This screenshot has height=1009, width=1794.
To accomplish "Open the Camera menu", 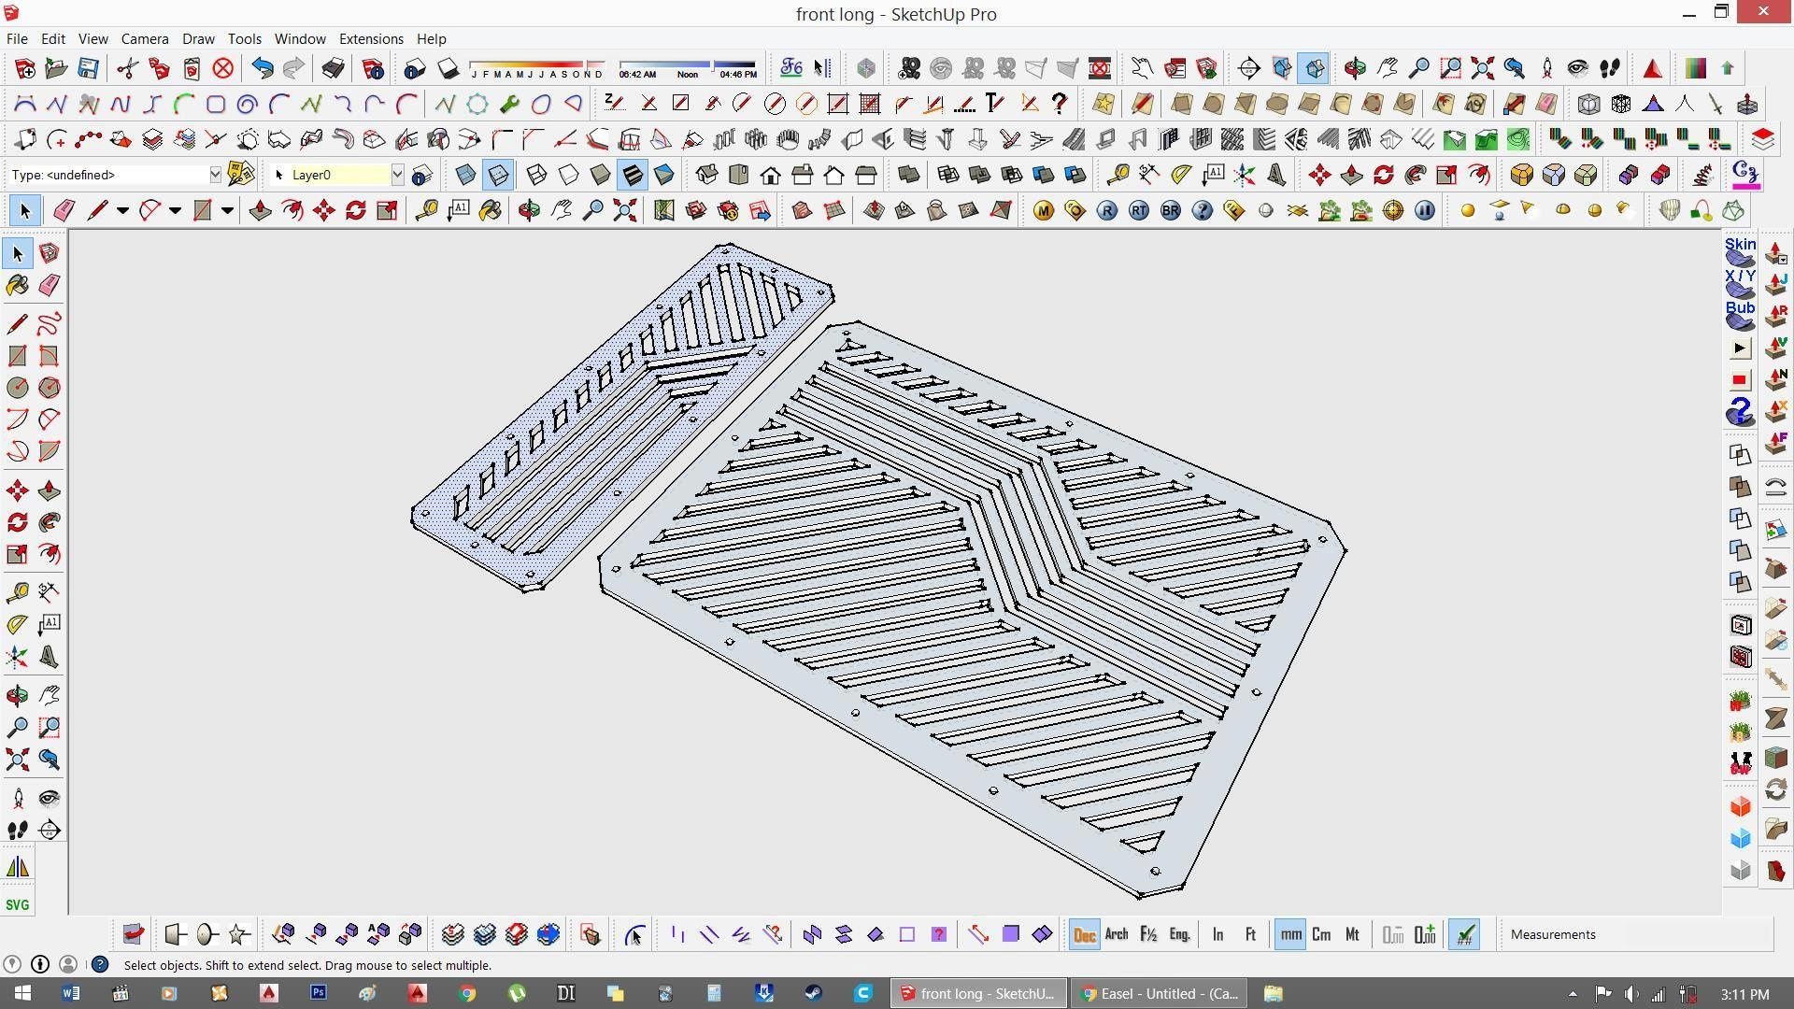I will pos(145,39).
